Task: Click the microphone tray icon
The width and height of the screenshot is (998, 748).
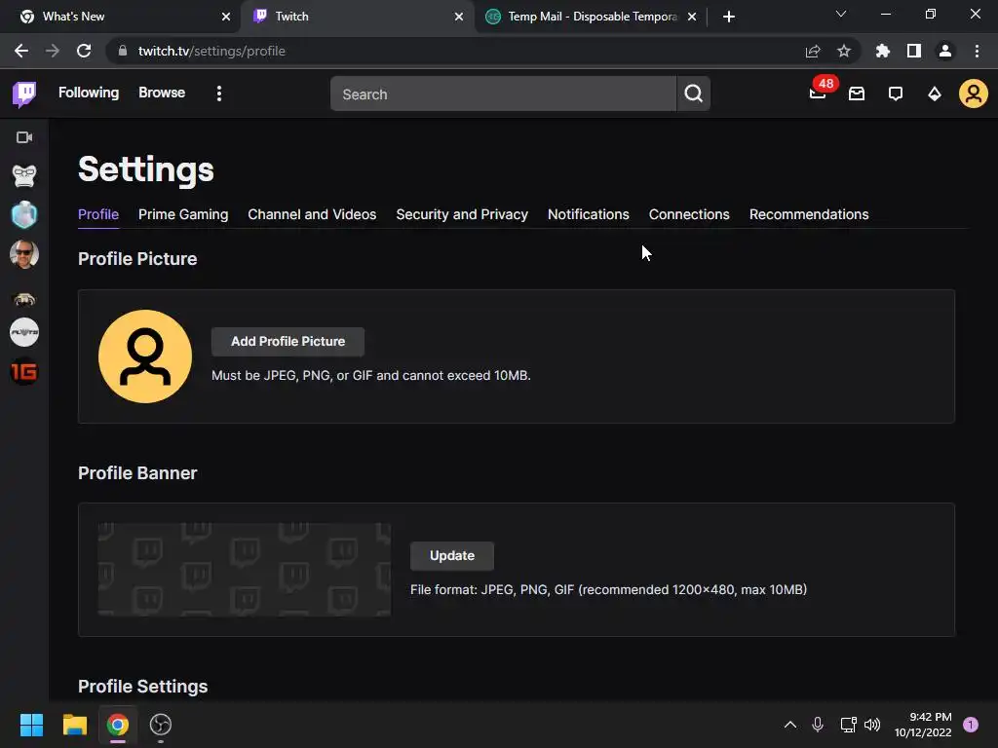Action: coord(818,725)
